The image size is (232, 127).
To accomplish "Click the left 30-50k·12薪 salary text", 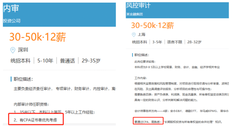I will (38, 37).
